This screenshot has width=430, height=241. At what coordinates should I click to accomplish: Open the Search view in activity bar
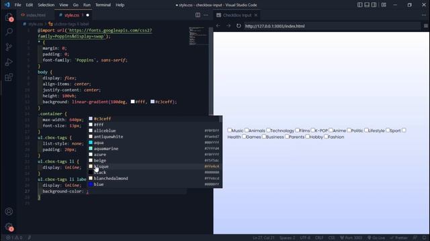pyautogui.click(x=9, y=32)
